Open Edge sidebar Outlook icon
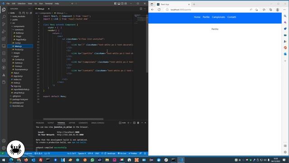 point(285,54)
